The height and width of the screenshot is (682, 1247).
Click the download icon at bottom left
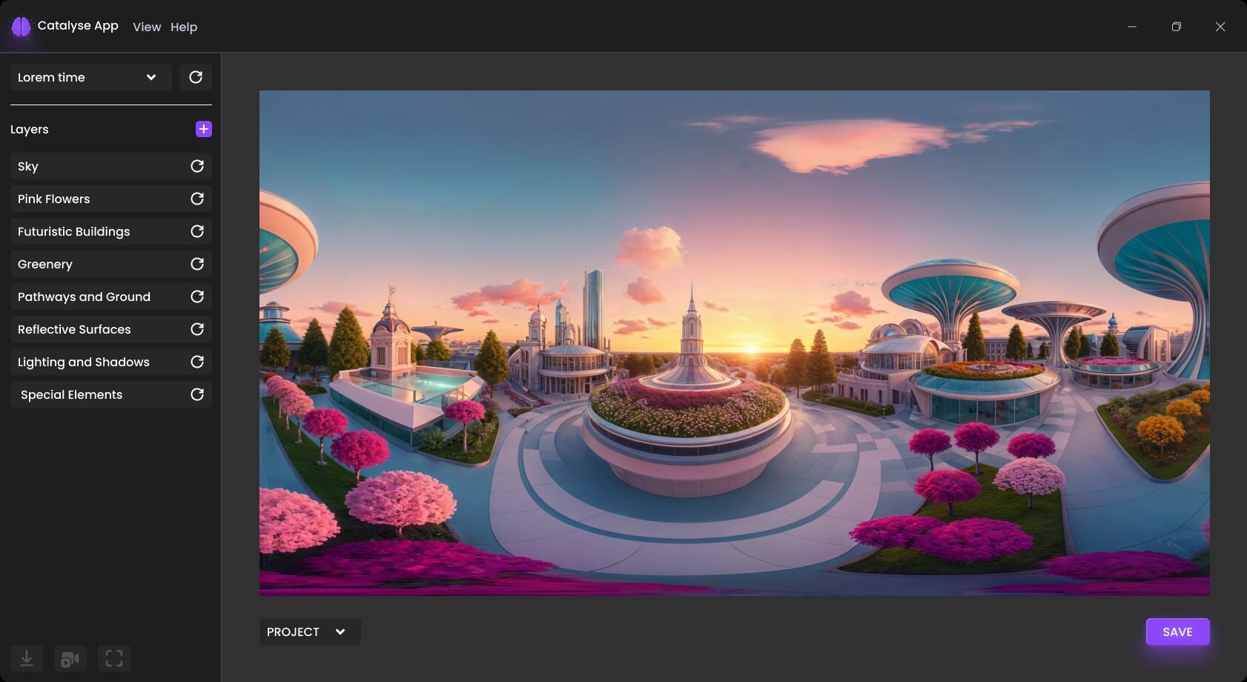[x=27, y=658]
